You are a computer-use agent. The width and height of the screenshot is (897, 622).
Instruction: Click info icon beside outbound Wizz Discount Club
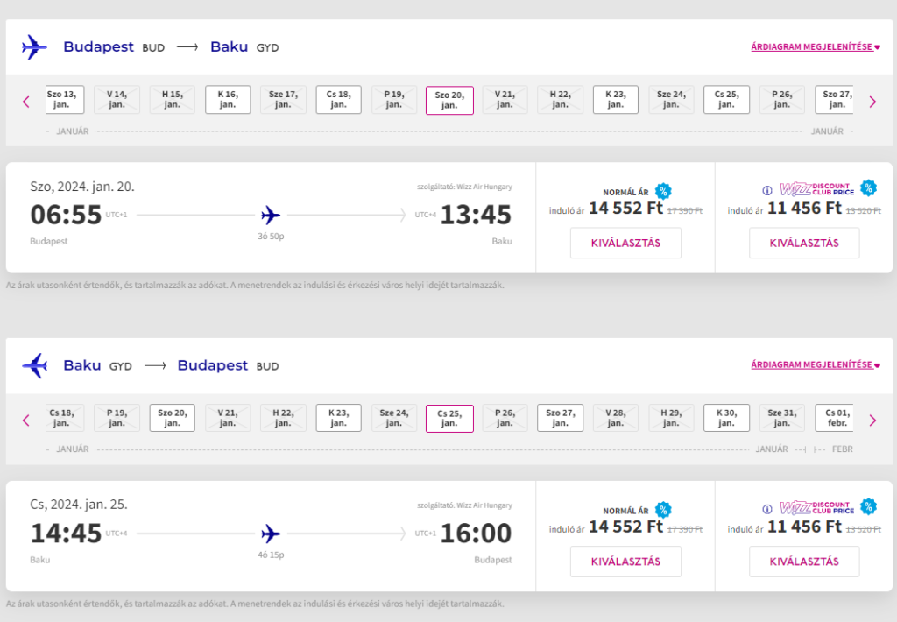point(766,190)
